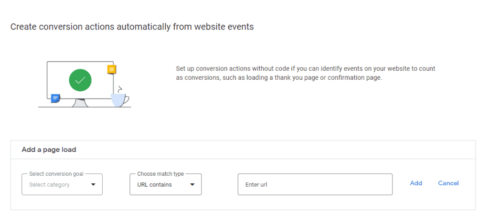Viewport: 489px width, 224px height.
Task: Click the monitor stand illustration
Action: (80, 103)
